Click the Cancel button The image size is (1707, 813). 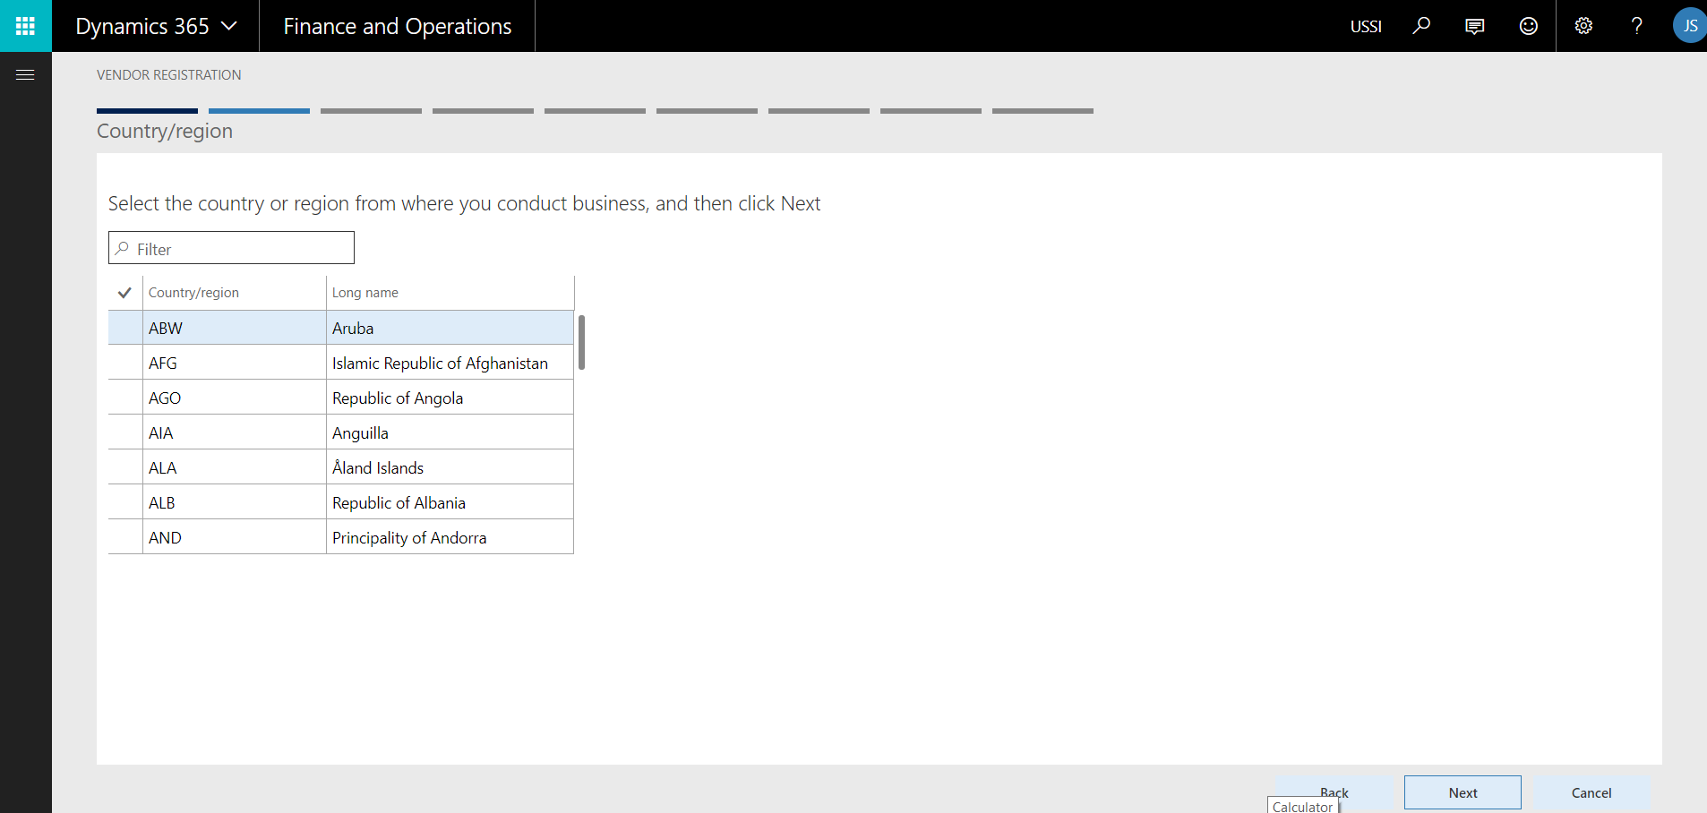click(x=1591, y=792)
